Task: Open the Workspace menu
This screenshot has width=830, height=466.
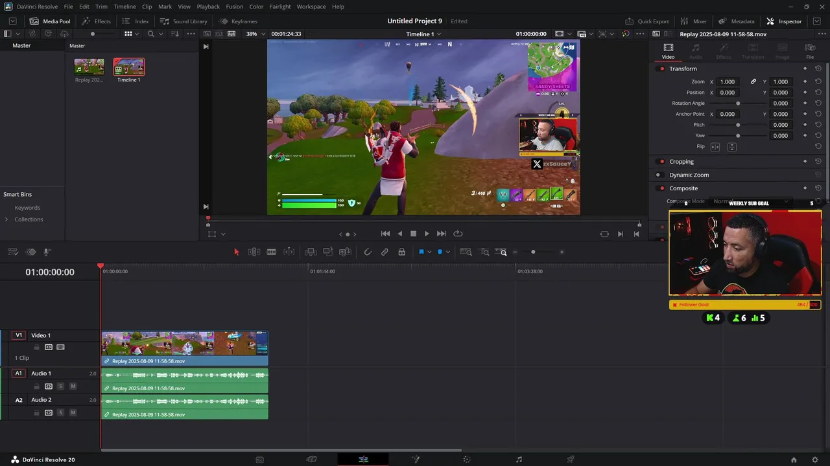Action: [311, 6]
